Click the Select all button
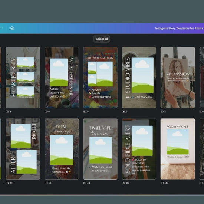Screen dimensions: 204x204 102,39
